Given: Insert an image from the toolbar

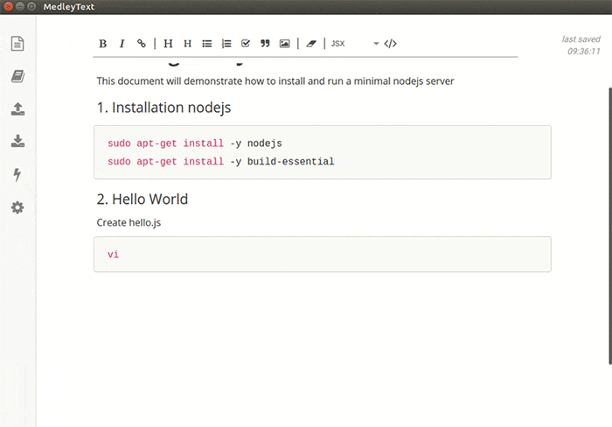Looking at the screenshot, I should [x=284, y=44].
